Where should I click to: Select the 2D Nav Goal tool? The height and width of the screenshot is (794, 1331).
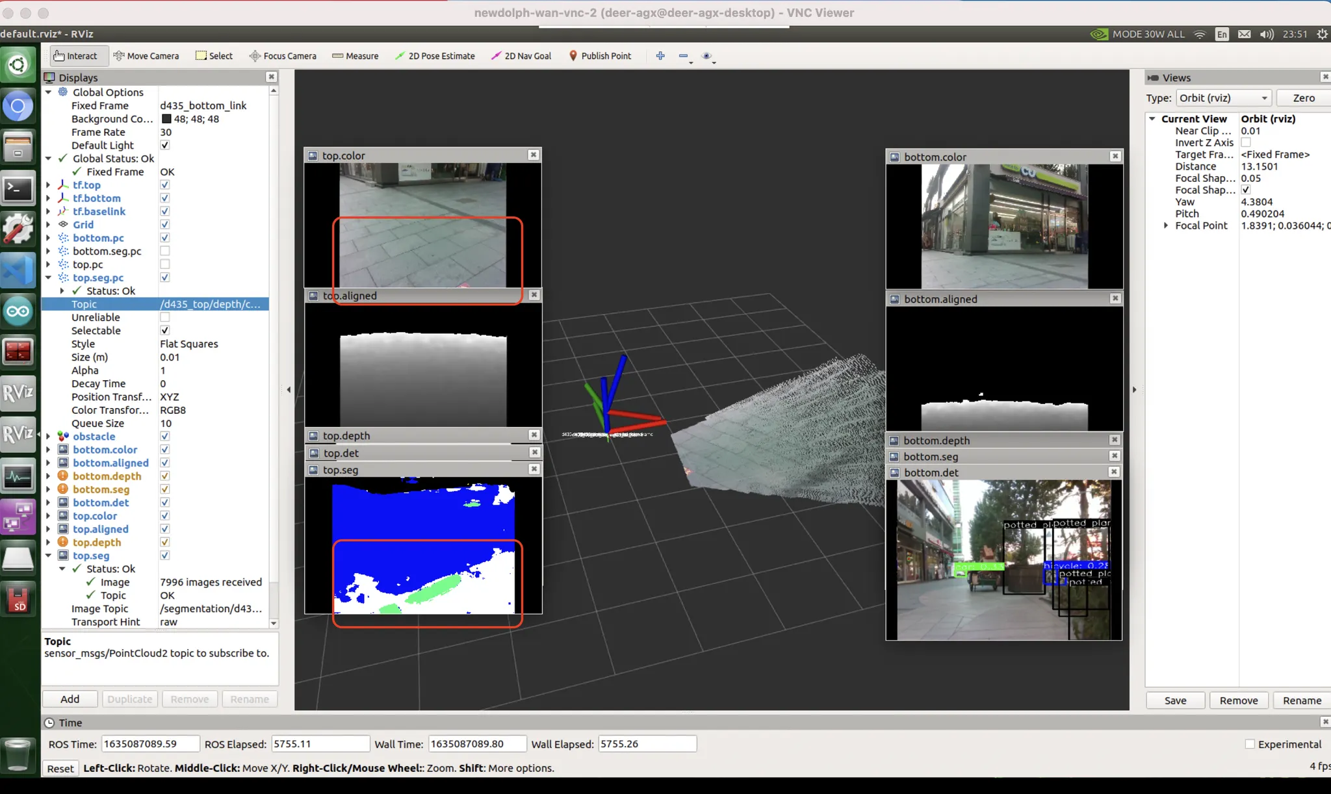point(521,56)
